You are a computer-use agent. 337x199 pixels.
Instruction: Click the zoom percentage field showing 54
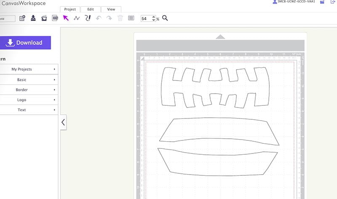click(x=146, y=19)
